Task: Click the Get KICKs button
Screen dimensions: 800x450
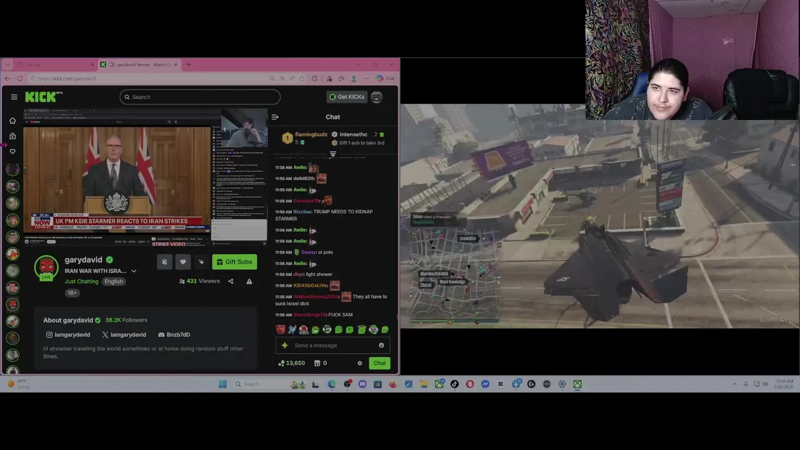Action: point(347,97)
